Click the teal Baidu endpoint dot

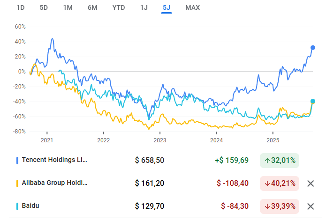coord(313,101)
